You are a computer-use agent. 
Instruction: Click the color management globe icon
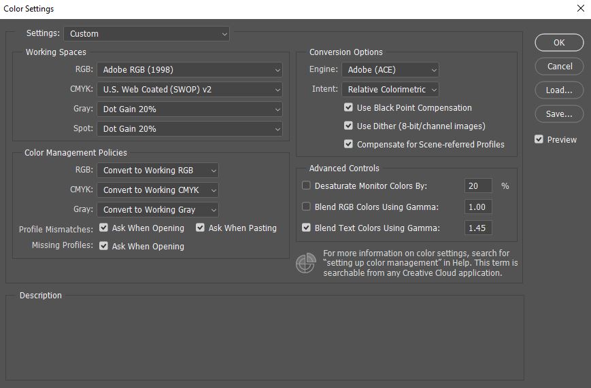pyautogui.click(x=305, y=263)
